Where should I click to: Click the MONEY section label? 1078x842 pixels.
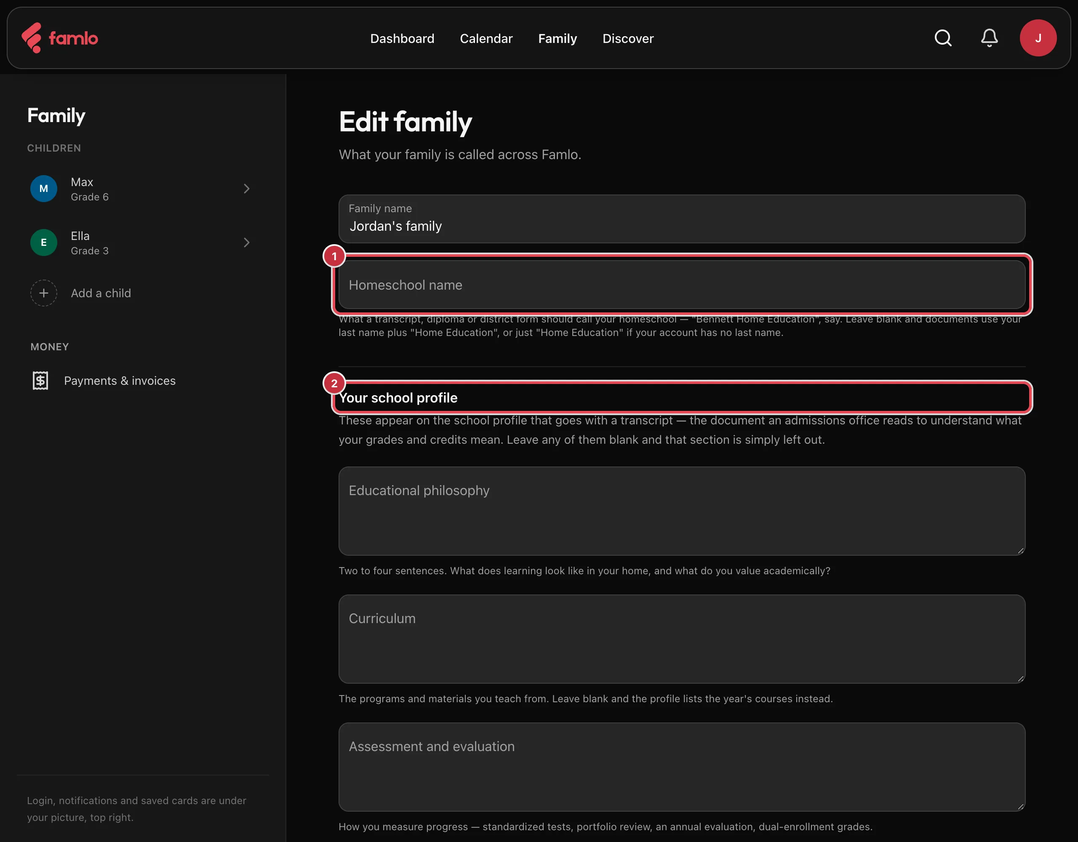tap(49, 347)
